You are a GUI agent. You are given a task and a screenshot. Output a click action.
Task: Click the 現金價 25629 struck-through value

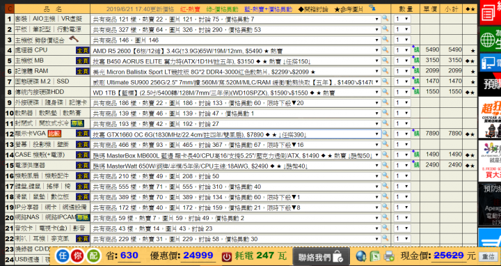coord(449,255)
